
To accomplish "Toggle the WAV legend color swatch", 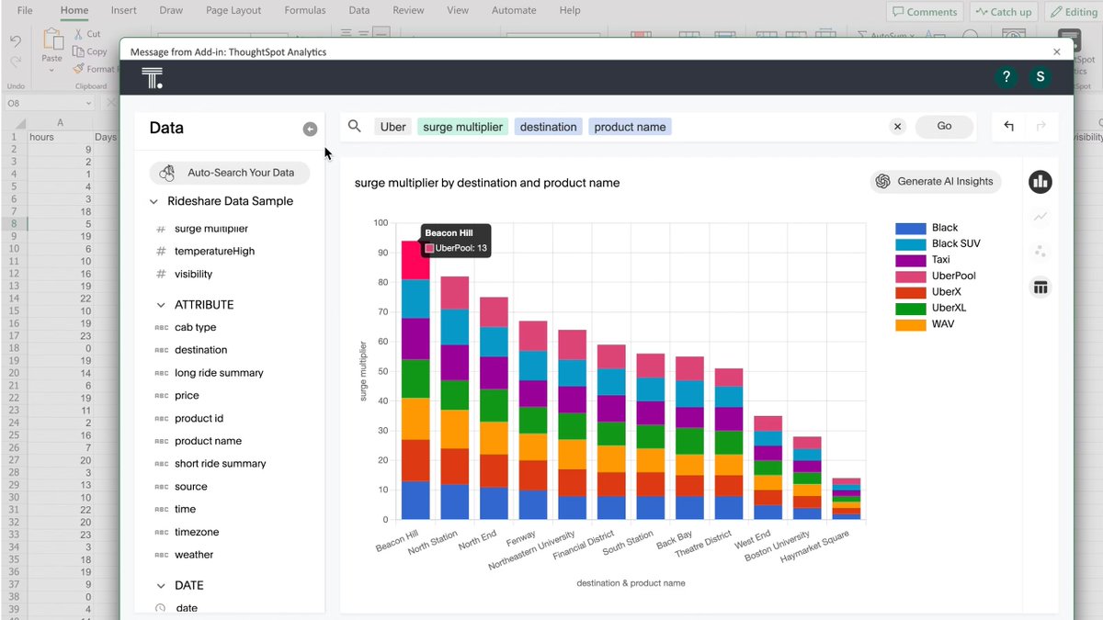I will point(911,323).
